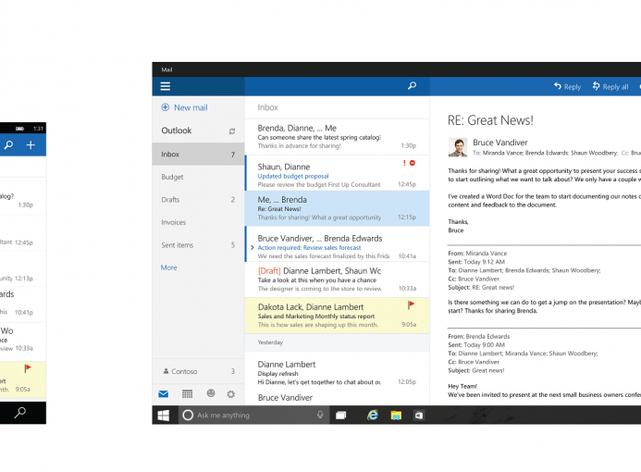Click the More folders link
The height and width of the screenshot is (472, 641).
point(169,267)
